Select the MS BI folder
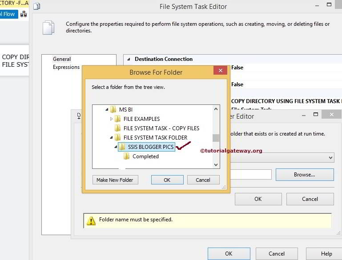The image size is (342, 260). click(126, 109)
